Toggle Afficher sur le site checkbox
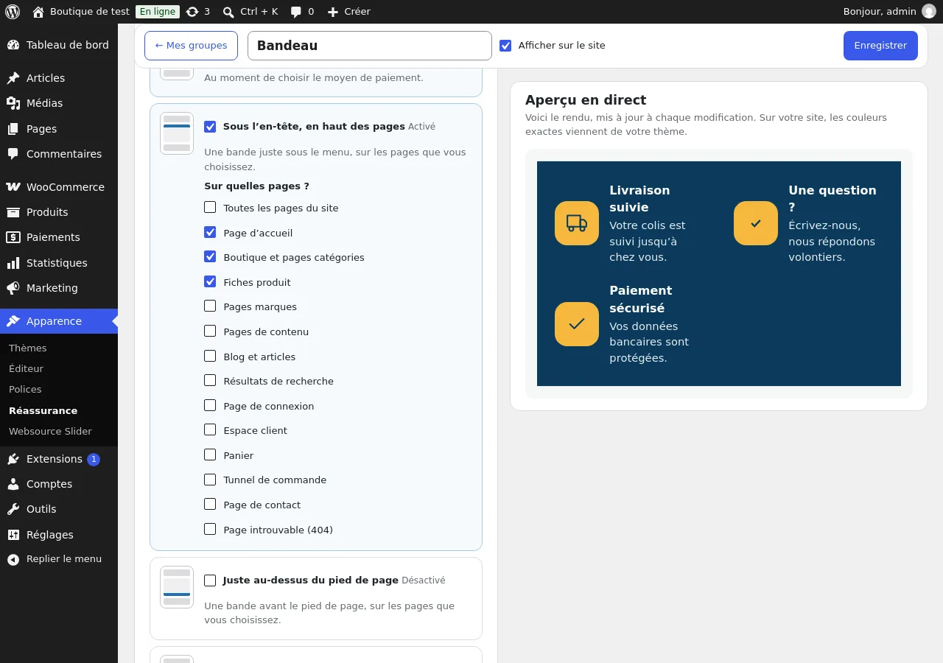 coord(505,46)
